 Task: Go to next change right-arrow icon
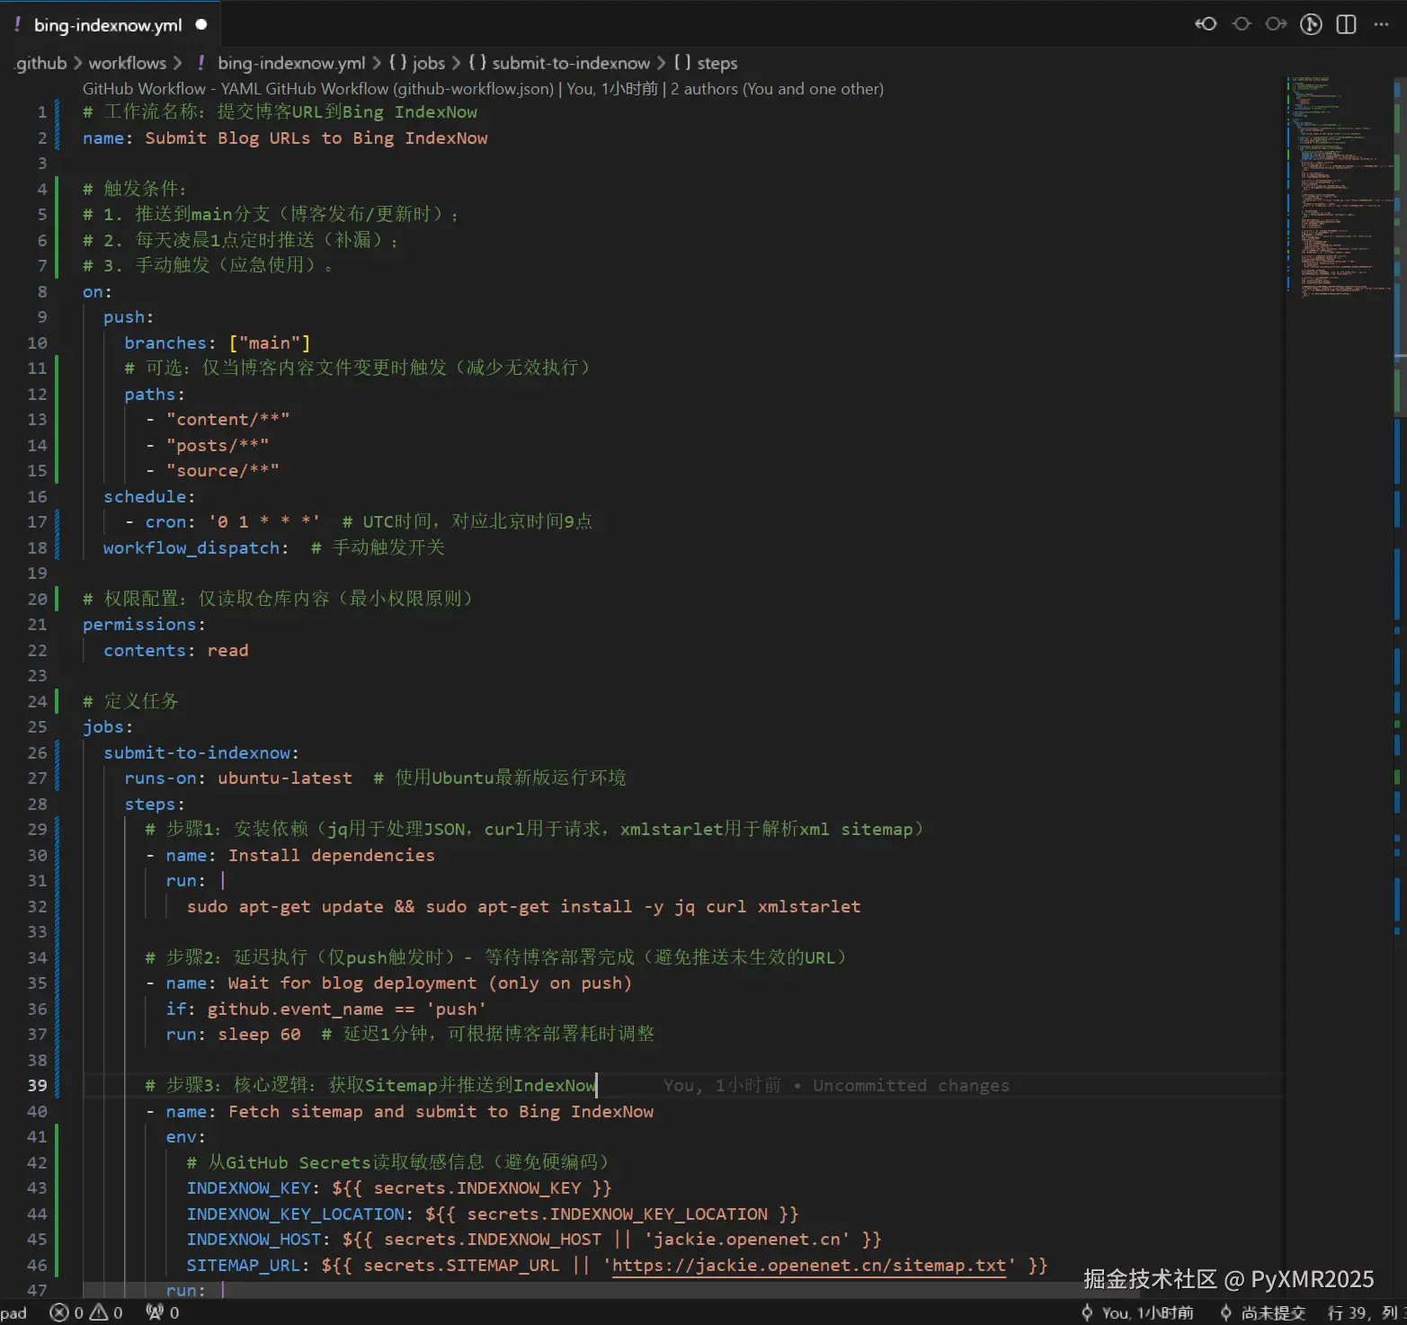pyautogui.click(x=1276, y=24)
